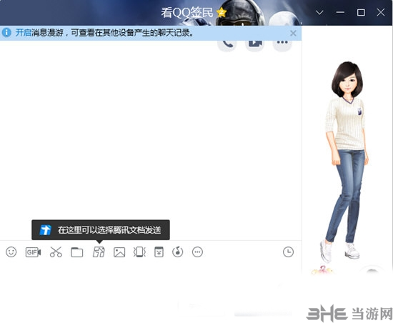Start a video call
The height and width of the screenshot is (323, 393).
[x=255, y=44]
